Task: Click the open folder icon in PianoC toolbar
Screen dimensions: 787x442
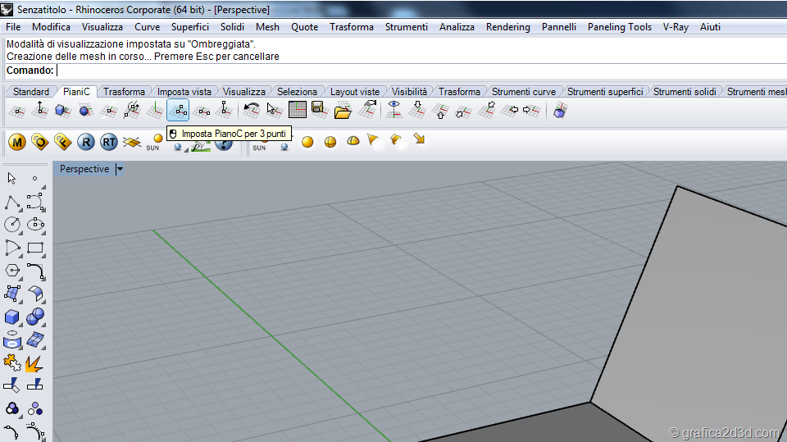Action: tap(343, 110)
